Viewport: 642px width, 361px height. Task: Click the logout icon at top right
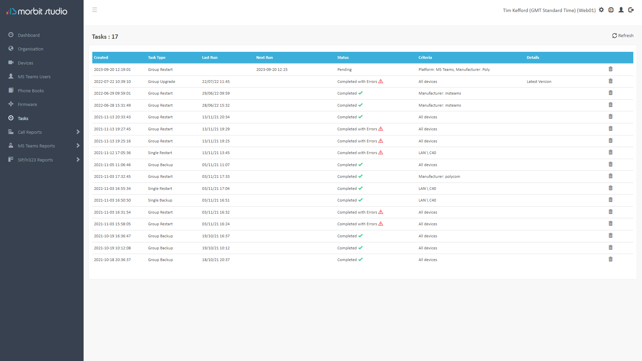(x=631, y=10)
